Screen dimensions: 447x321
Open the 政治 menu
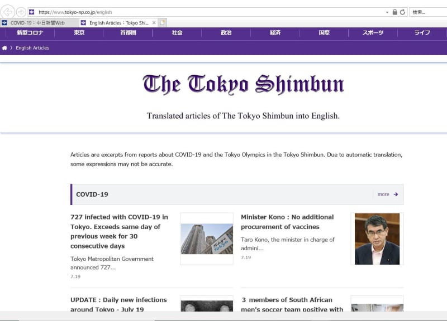tap(226, 33)
